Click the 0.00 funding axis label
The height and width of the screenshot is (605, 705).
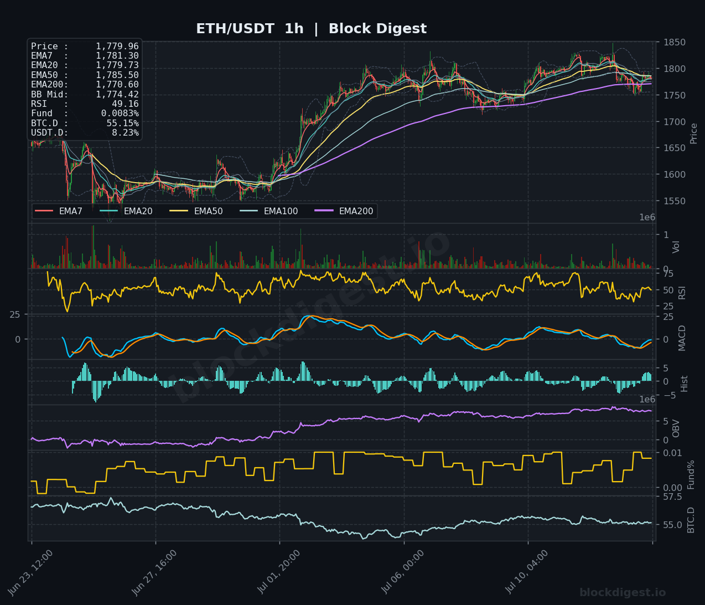click(673, 488)
